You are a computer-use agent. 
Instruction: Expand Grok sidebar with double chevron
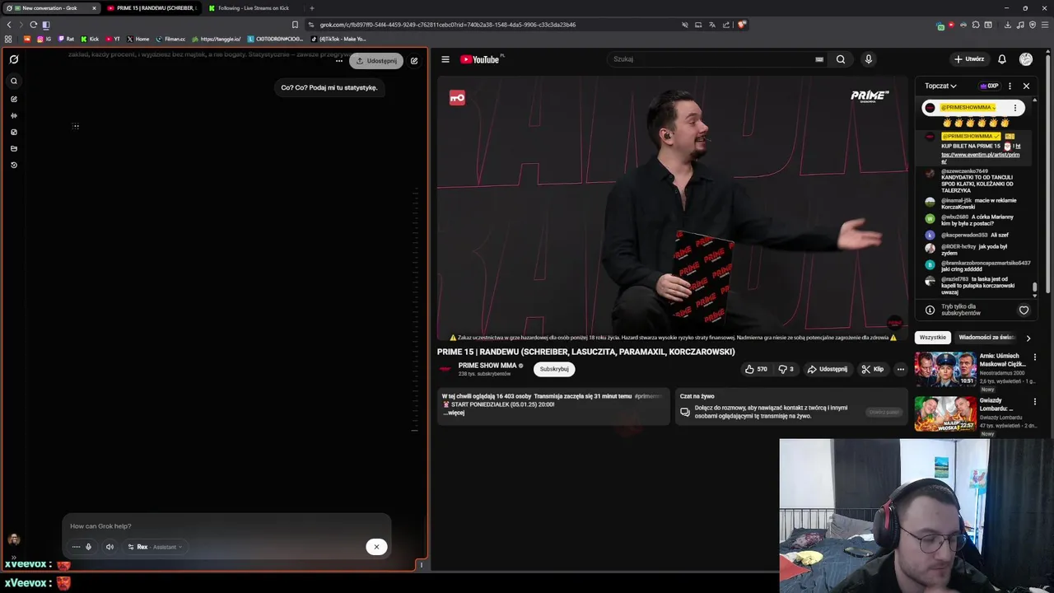[14, 558]
